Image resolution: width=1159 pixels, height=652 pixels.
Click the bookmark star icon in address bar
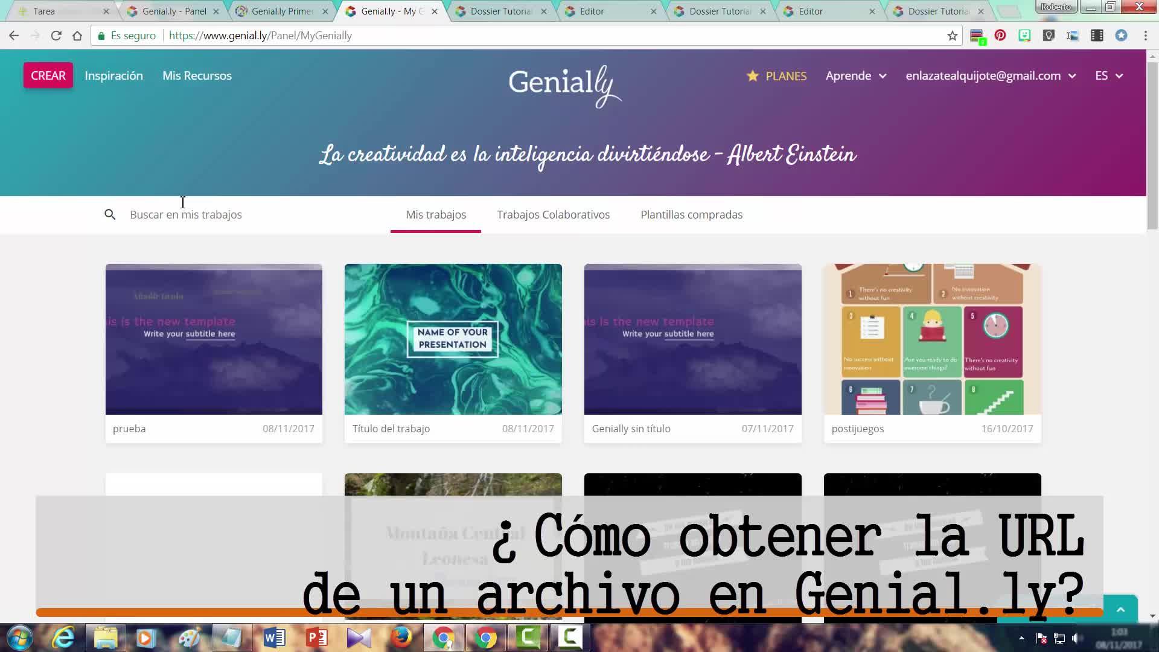[x=953, y=36]
